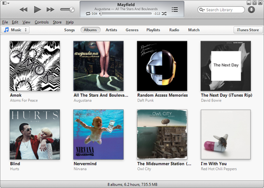
Task: Toggle the repeat icon
Action: coord(88,14)
